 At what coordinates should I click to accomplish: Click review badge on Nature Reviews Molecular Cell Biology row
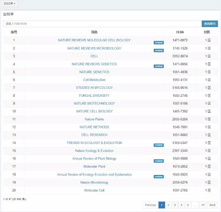pos(159,43)
